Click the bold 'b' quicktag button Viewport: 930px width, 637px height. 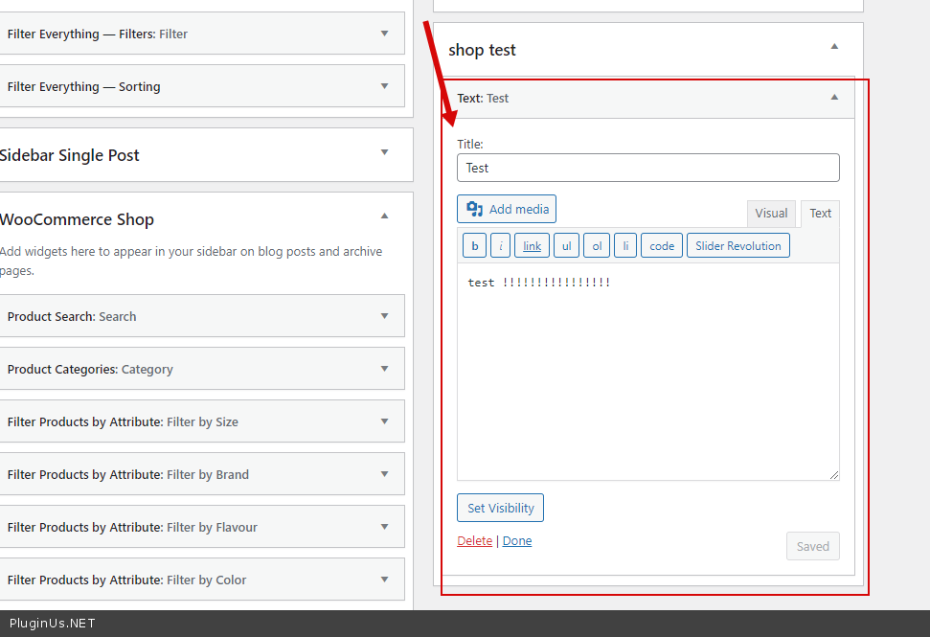(x=474, y=246)
